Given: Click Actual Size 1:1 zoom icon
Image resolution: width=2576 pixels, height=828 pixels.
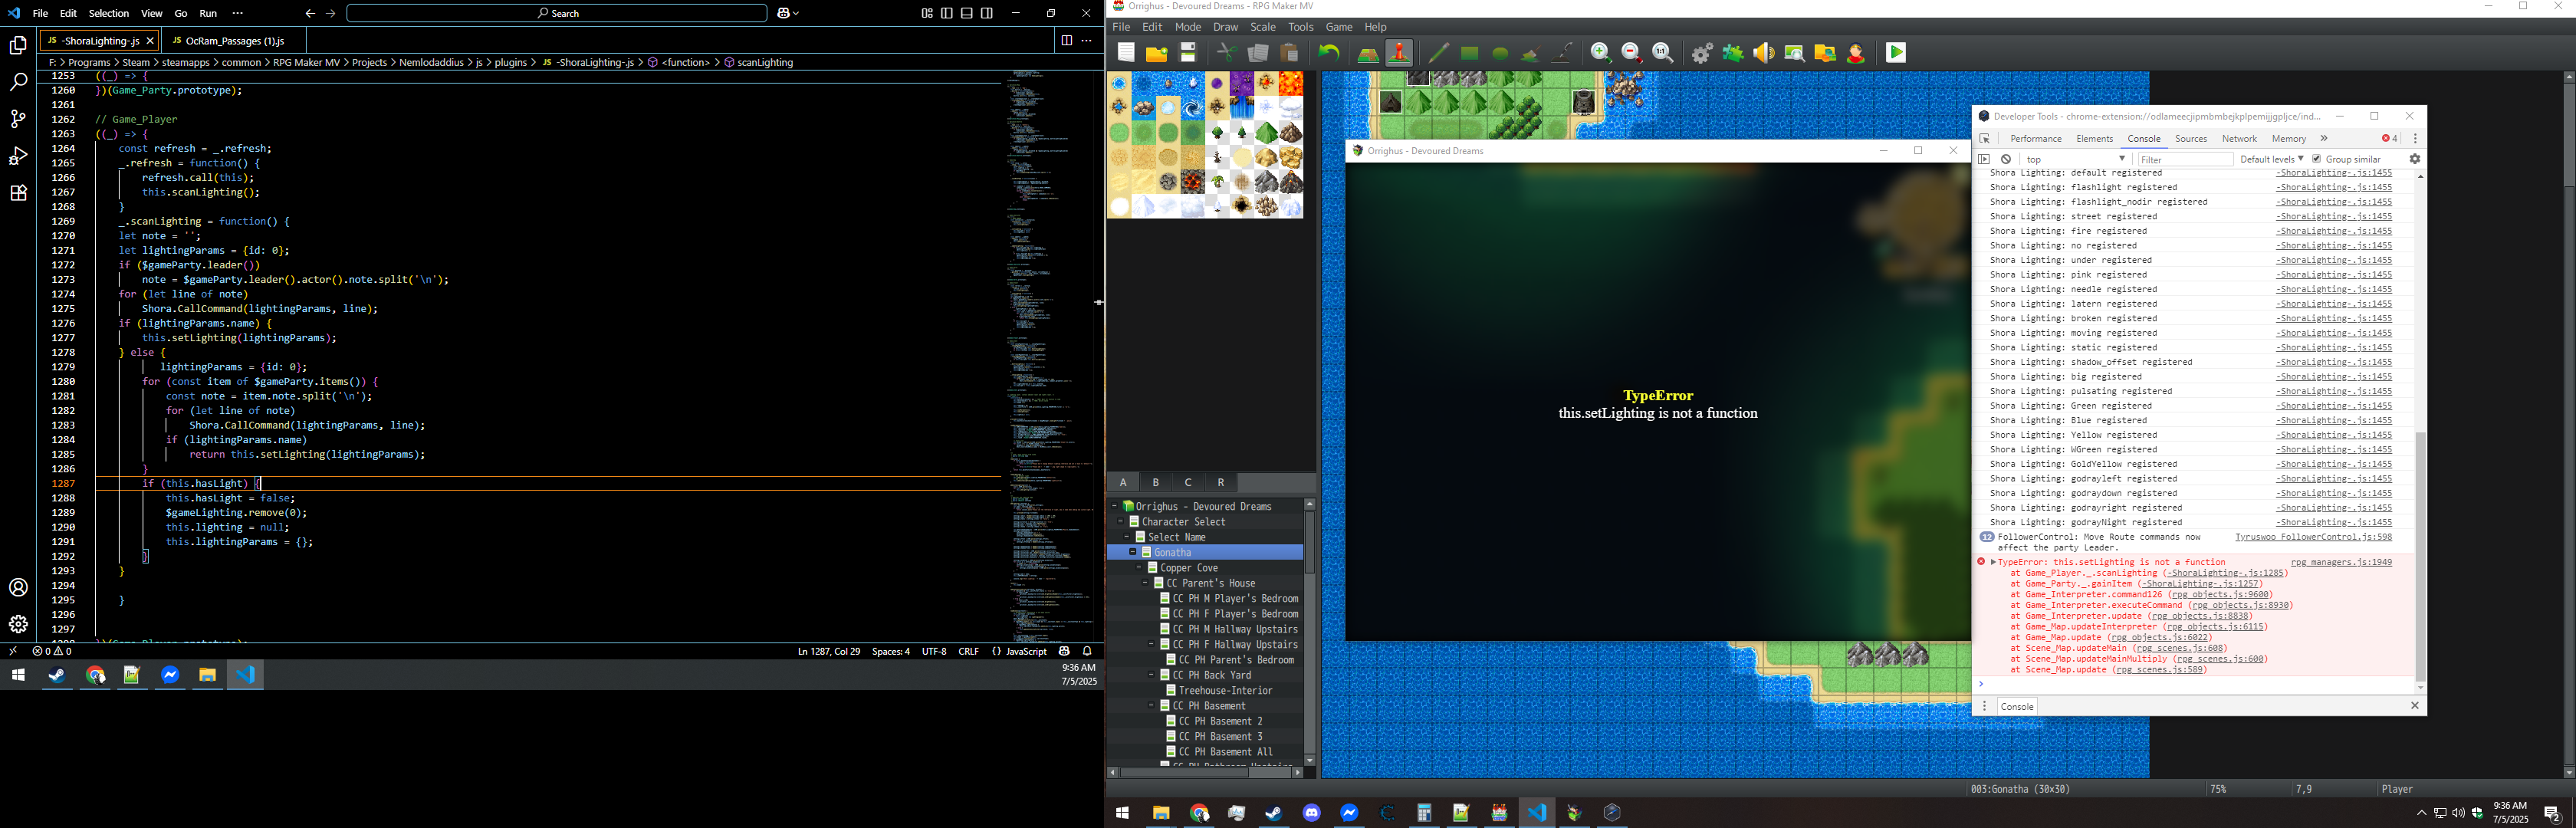Looking at the screenshot, I should click(x=1663, y=53).
